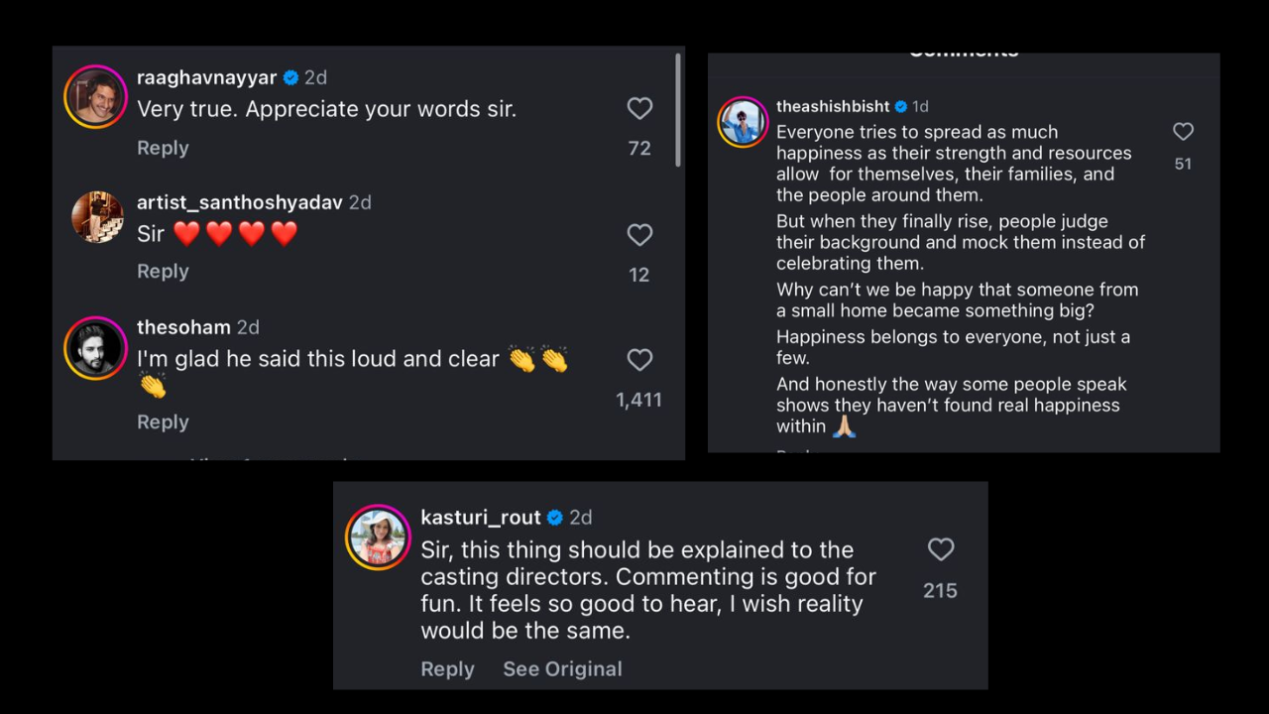This screenshot has width=1269, height=714.
Task: Open raaghavnayyar's profile picture
Action: [x=96, y=97]
